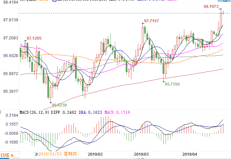The image size is (231, 159).
Task: Click the 95.7350 low price label
Action: click(172, 84)
